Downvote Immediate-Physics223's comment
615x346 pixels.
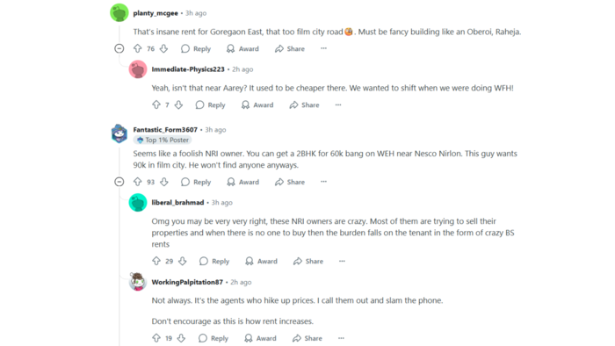178,105
